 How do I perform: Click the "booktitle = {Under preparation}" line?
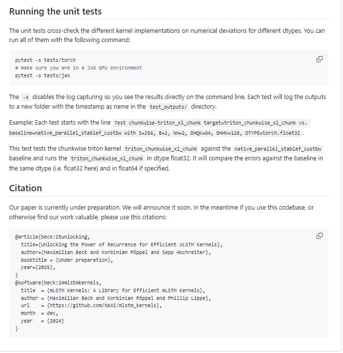67,260
